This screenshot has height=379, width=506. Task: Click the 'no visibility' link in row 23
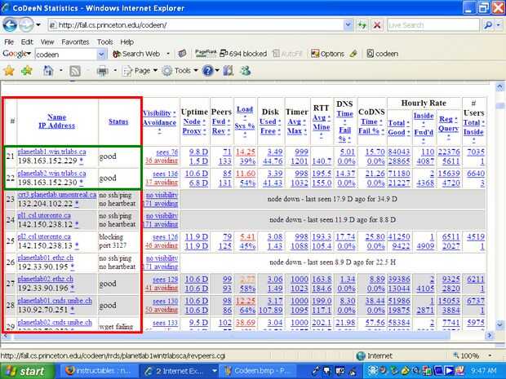[162, 195]
